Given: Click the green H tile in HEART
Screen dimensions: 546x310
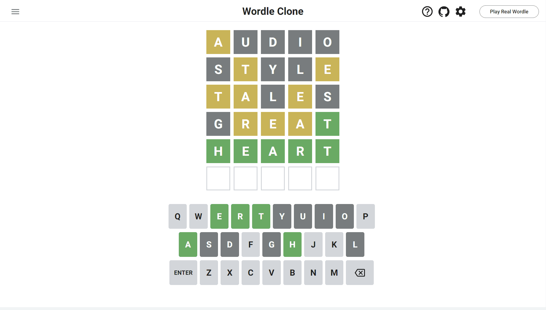Looking at the screenshot, I should click(x=218, y=151).
